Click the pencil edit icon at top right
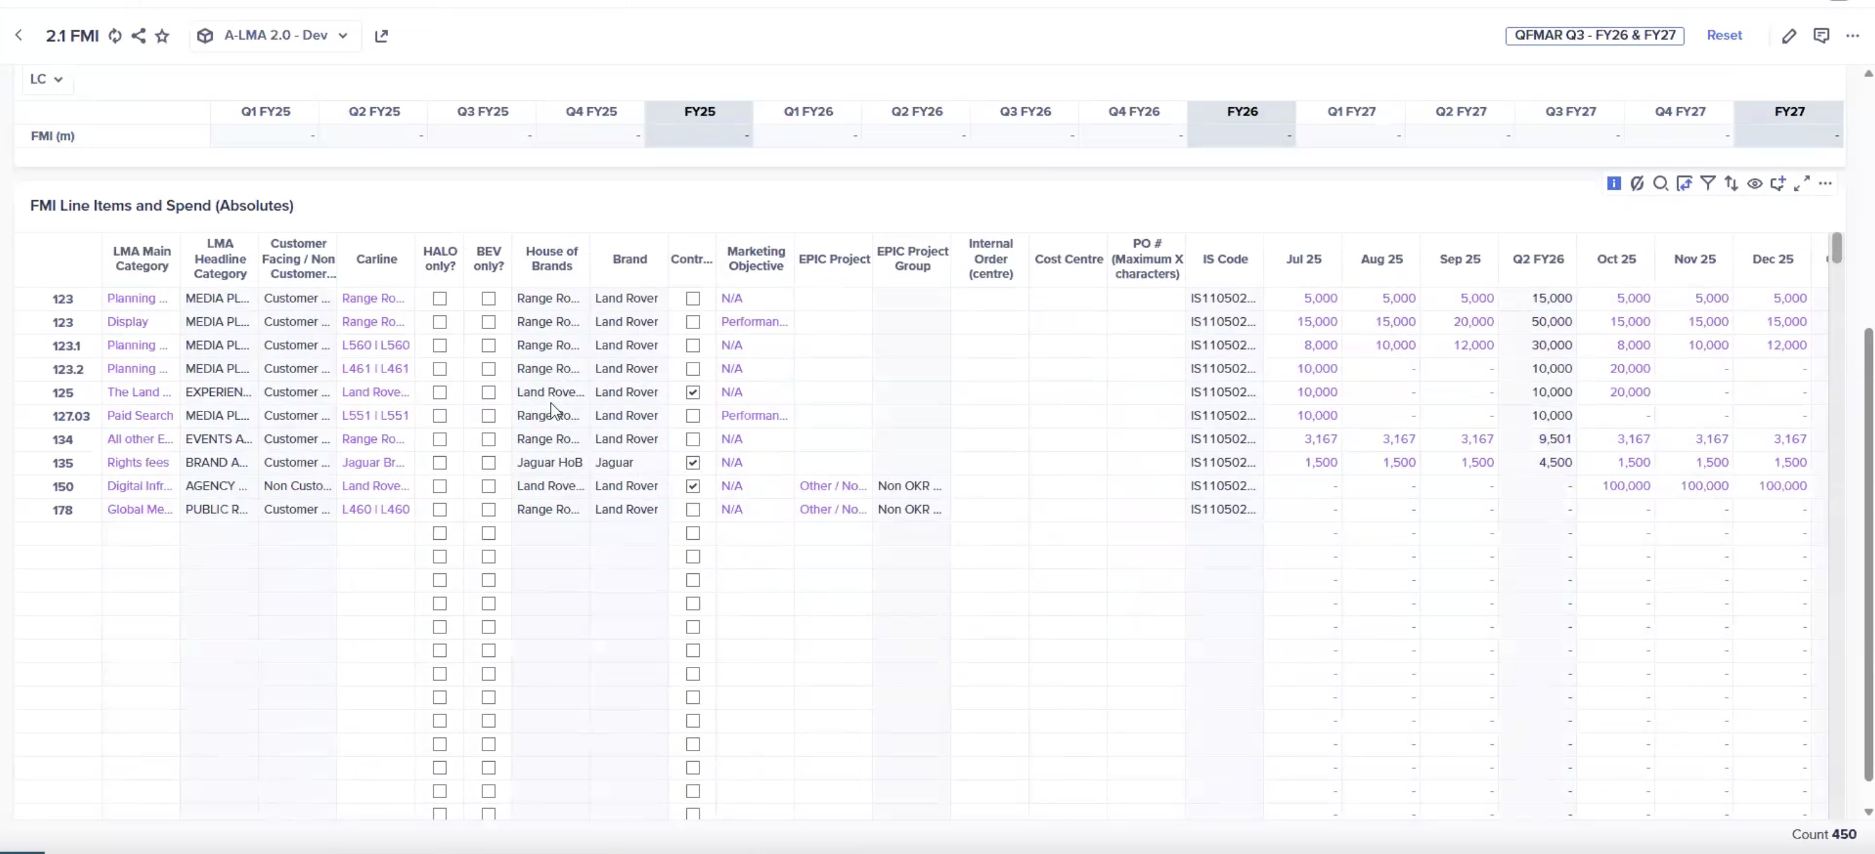The image size is (1875, 854). (1788, 36)
